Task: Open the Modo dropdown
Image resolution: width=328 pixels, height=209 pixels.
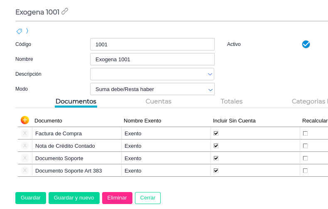Action: pos(152,89)
